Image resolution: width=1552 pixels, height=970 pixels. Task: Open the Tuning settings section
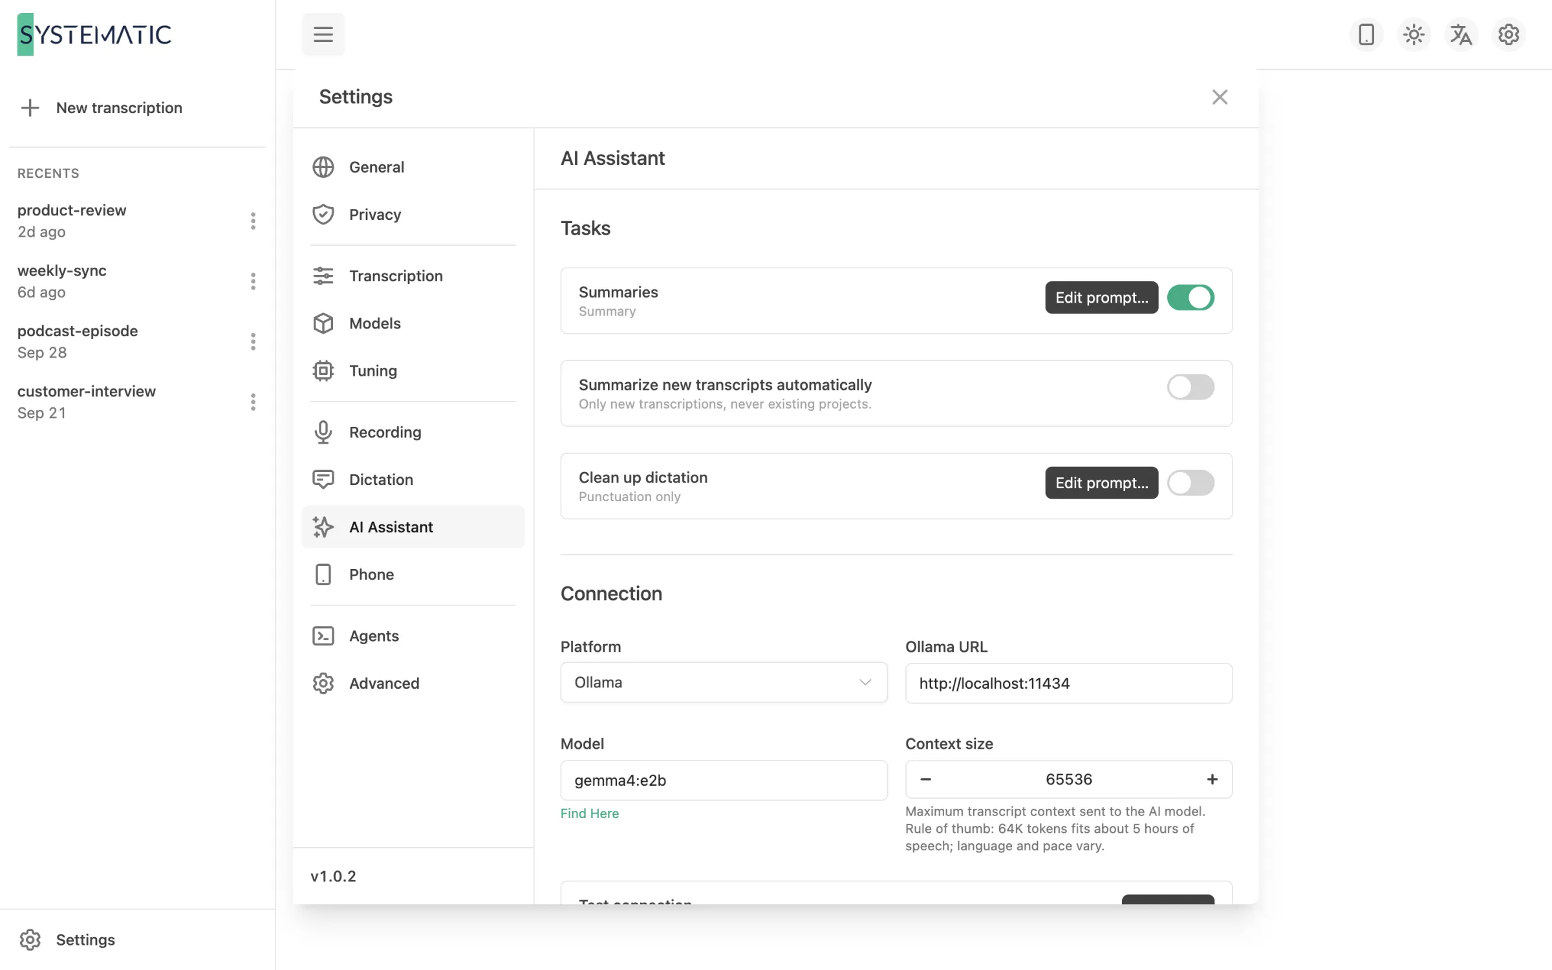tap(413, 371)
